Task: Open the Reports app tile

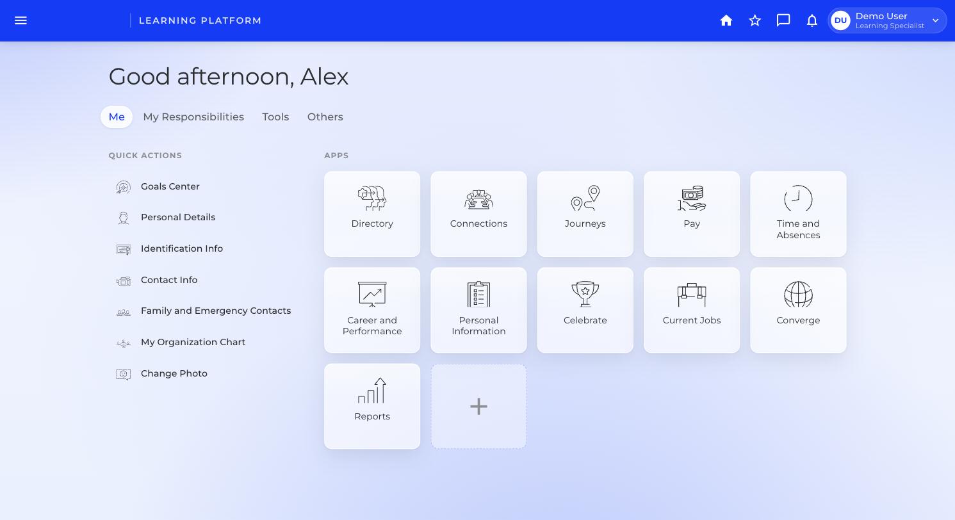Action: point(372,407)
